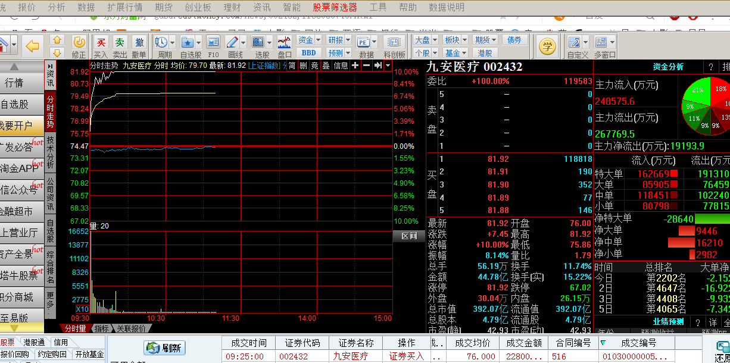The height and width of the screenshot is (363, 730).
Task: Toggle the 叠 overlay chart button
Action: tap(326, 65)
